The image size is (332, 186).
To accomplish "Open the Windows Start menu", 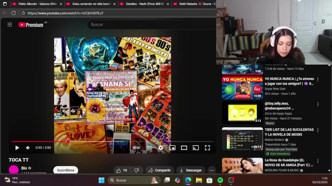I will (x=101, y=180).
